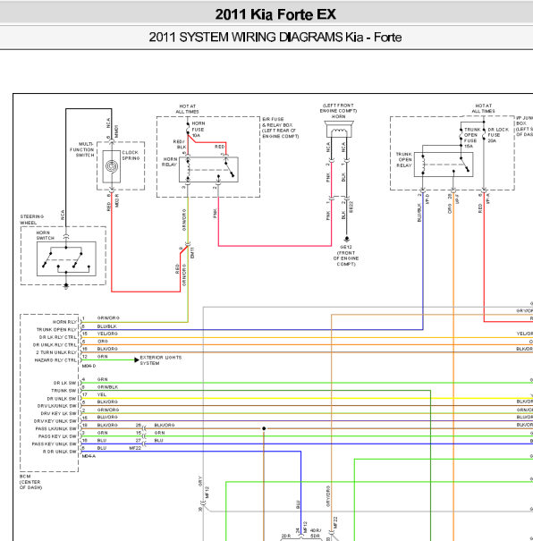Select the DR LOCK FUSE 20A label
The height and width of the screenshot is (541, 533).
point(498,135)
